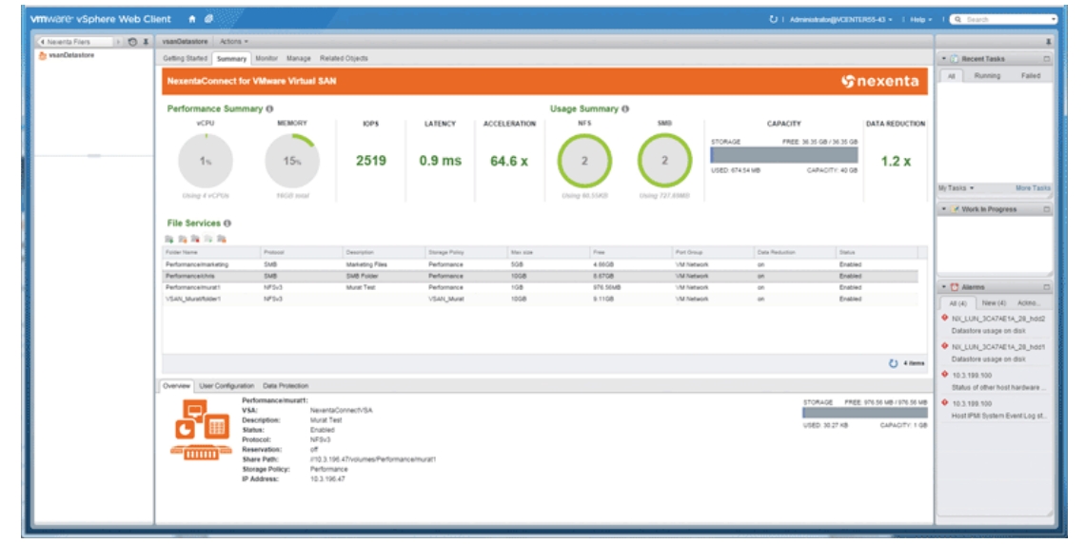The image size is (1085, 544).
Task: Click the first File Services folder-add icon
Action: (168, 239)
